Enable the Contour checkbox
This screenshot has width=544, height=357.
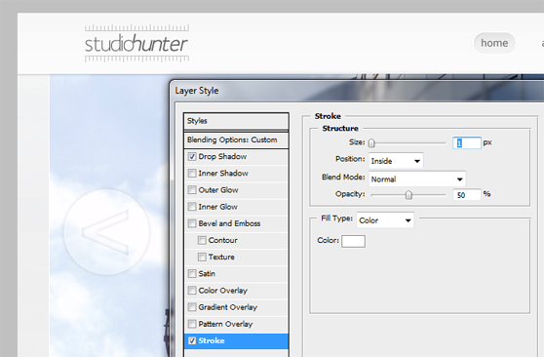pyautogui.click(x=202, y=240)
